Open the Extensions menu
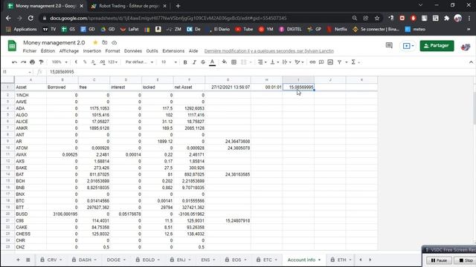Viewport: 476px width, 267px height. tap(173, 51)
